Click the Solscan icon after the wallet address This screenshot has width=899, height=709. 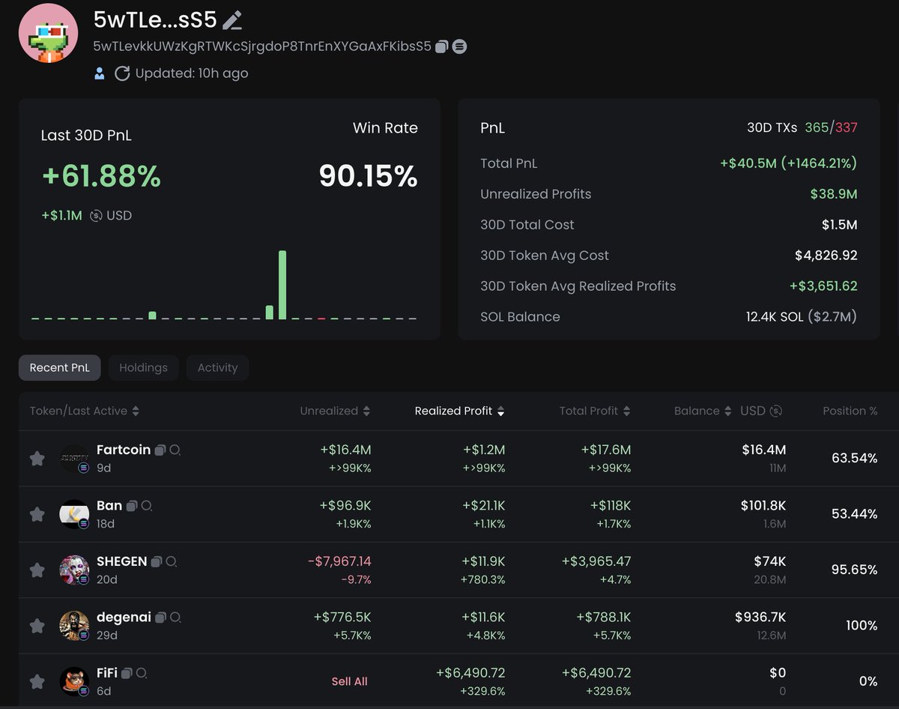click(460, 46)
